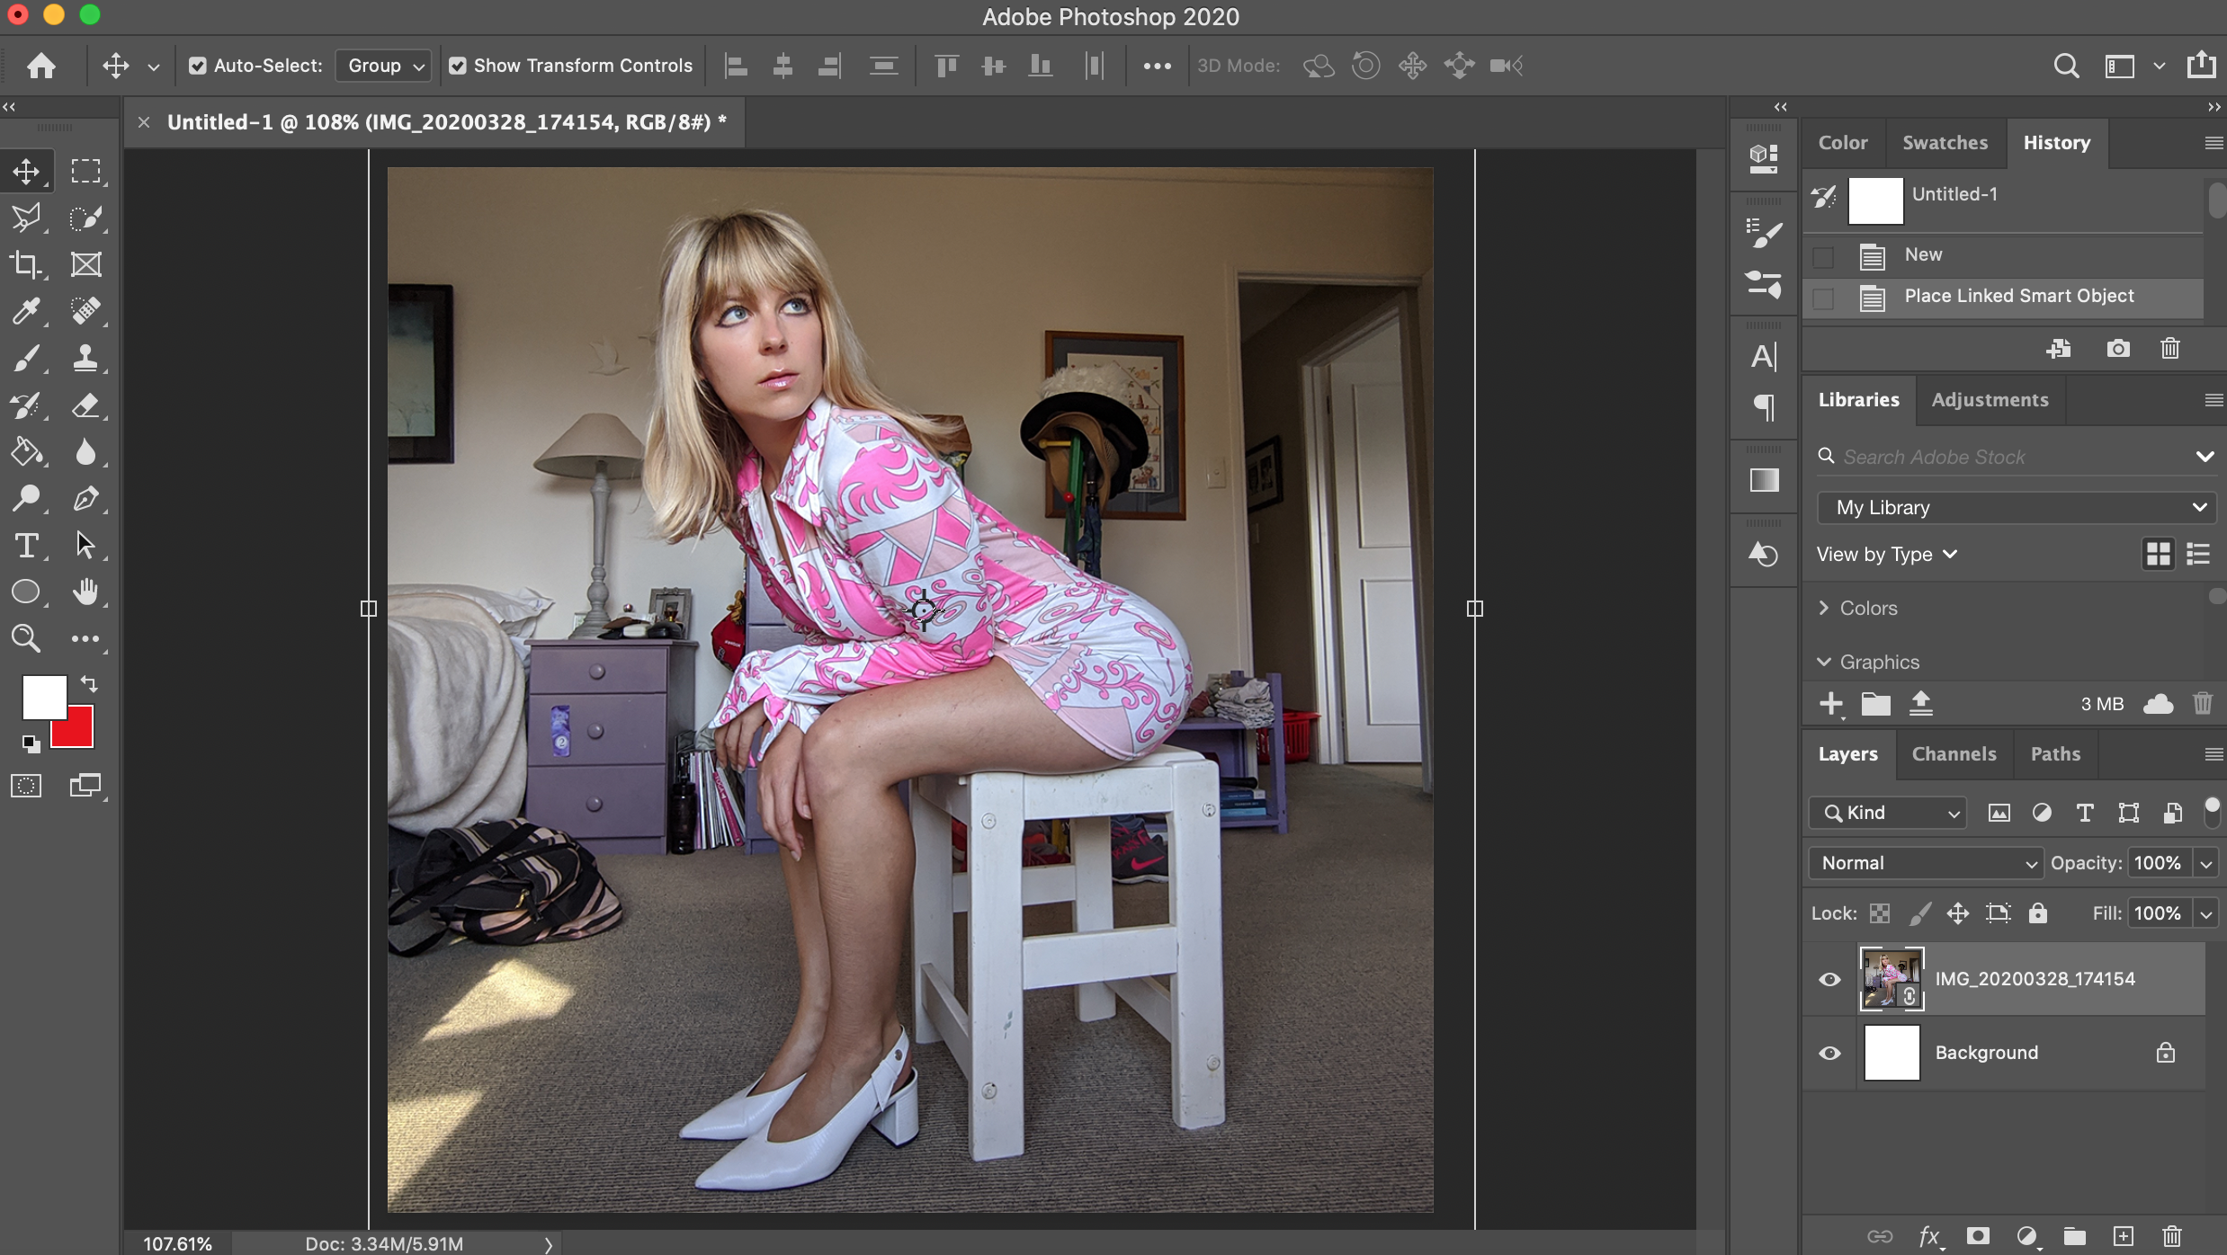Screen dimensions: 2227x1255
Task: Create a new snapshot in History
Action: coord(2118,349)
